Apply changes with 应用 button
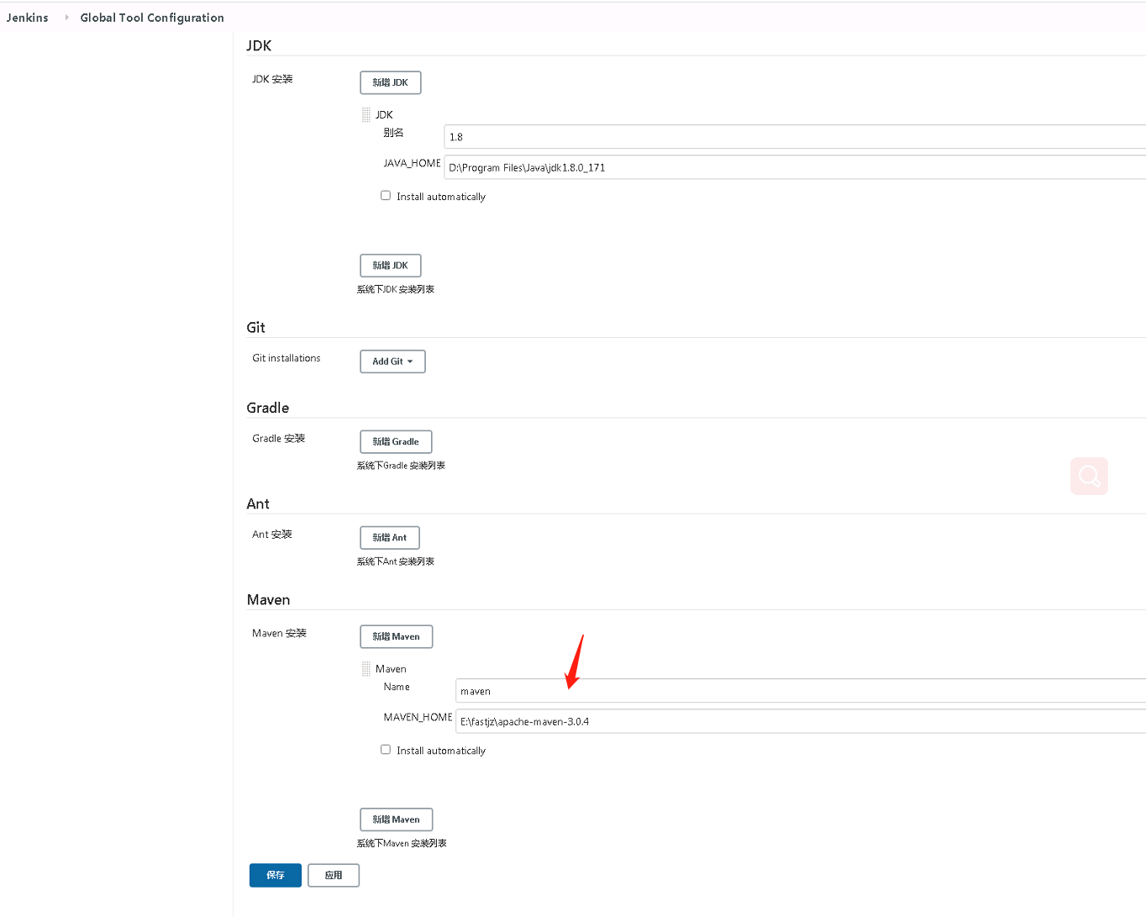1146x917 pixels. coord(334,875)
